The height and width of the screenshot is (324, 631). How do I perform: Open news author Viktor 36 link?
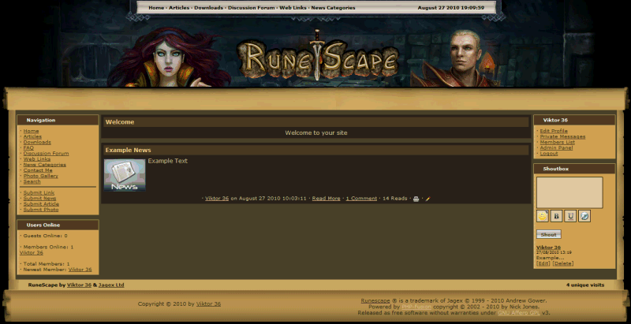[x=217, y=199]
